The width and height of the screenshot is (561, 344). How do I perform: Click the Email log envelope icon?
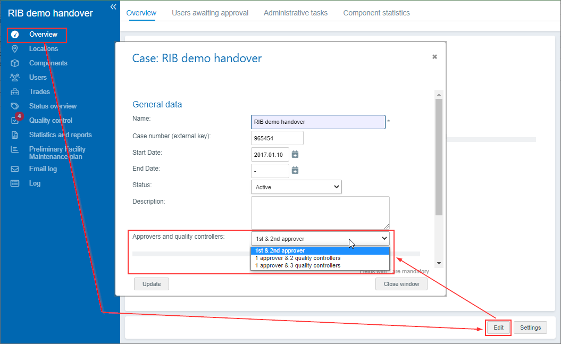tap(15, 169)
